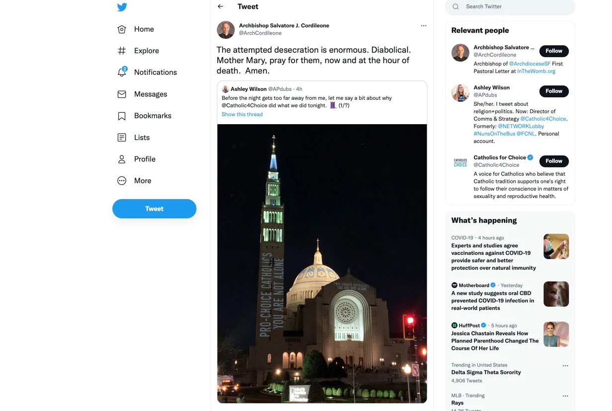Open the basilica night photo
This screenshot has width=612, height=411.
pyautogui.click(x=322, y=263)
